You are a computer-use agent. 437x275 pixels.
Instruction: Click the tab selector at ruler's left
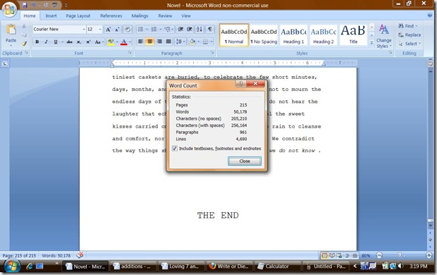coord(5,63)
